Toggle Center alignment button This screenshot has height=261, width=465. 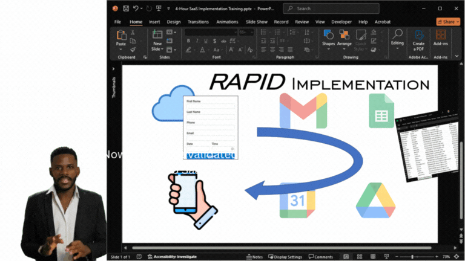[x=272, y=50]
